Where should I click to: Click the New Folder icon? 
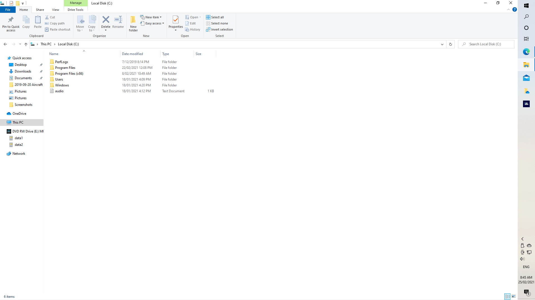click(133, 23)
